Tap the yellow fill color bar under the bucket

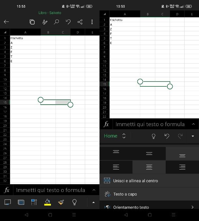pos(48,205)
